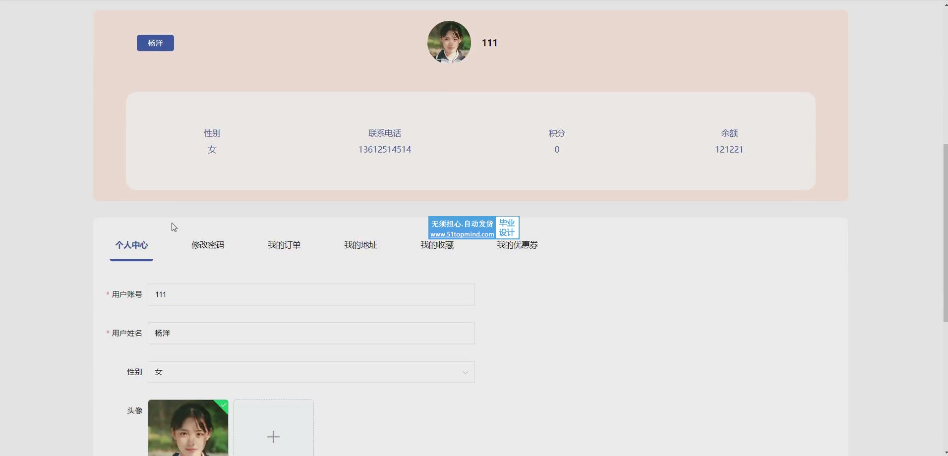Focus the 用户姓名 input field
Image resolution: width=948 pixels, height=456 pixels.
(311, 333)
